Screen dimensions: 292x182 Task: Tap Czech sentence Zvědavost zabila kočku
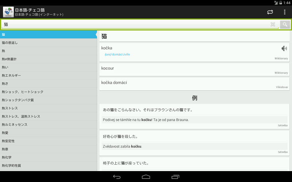122,146
